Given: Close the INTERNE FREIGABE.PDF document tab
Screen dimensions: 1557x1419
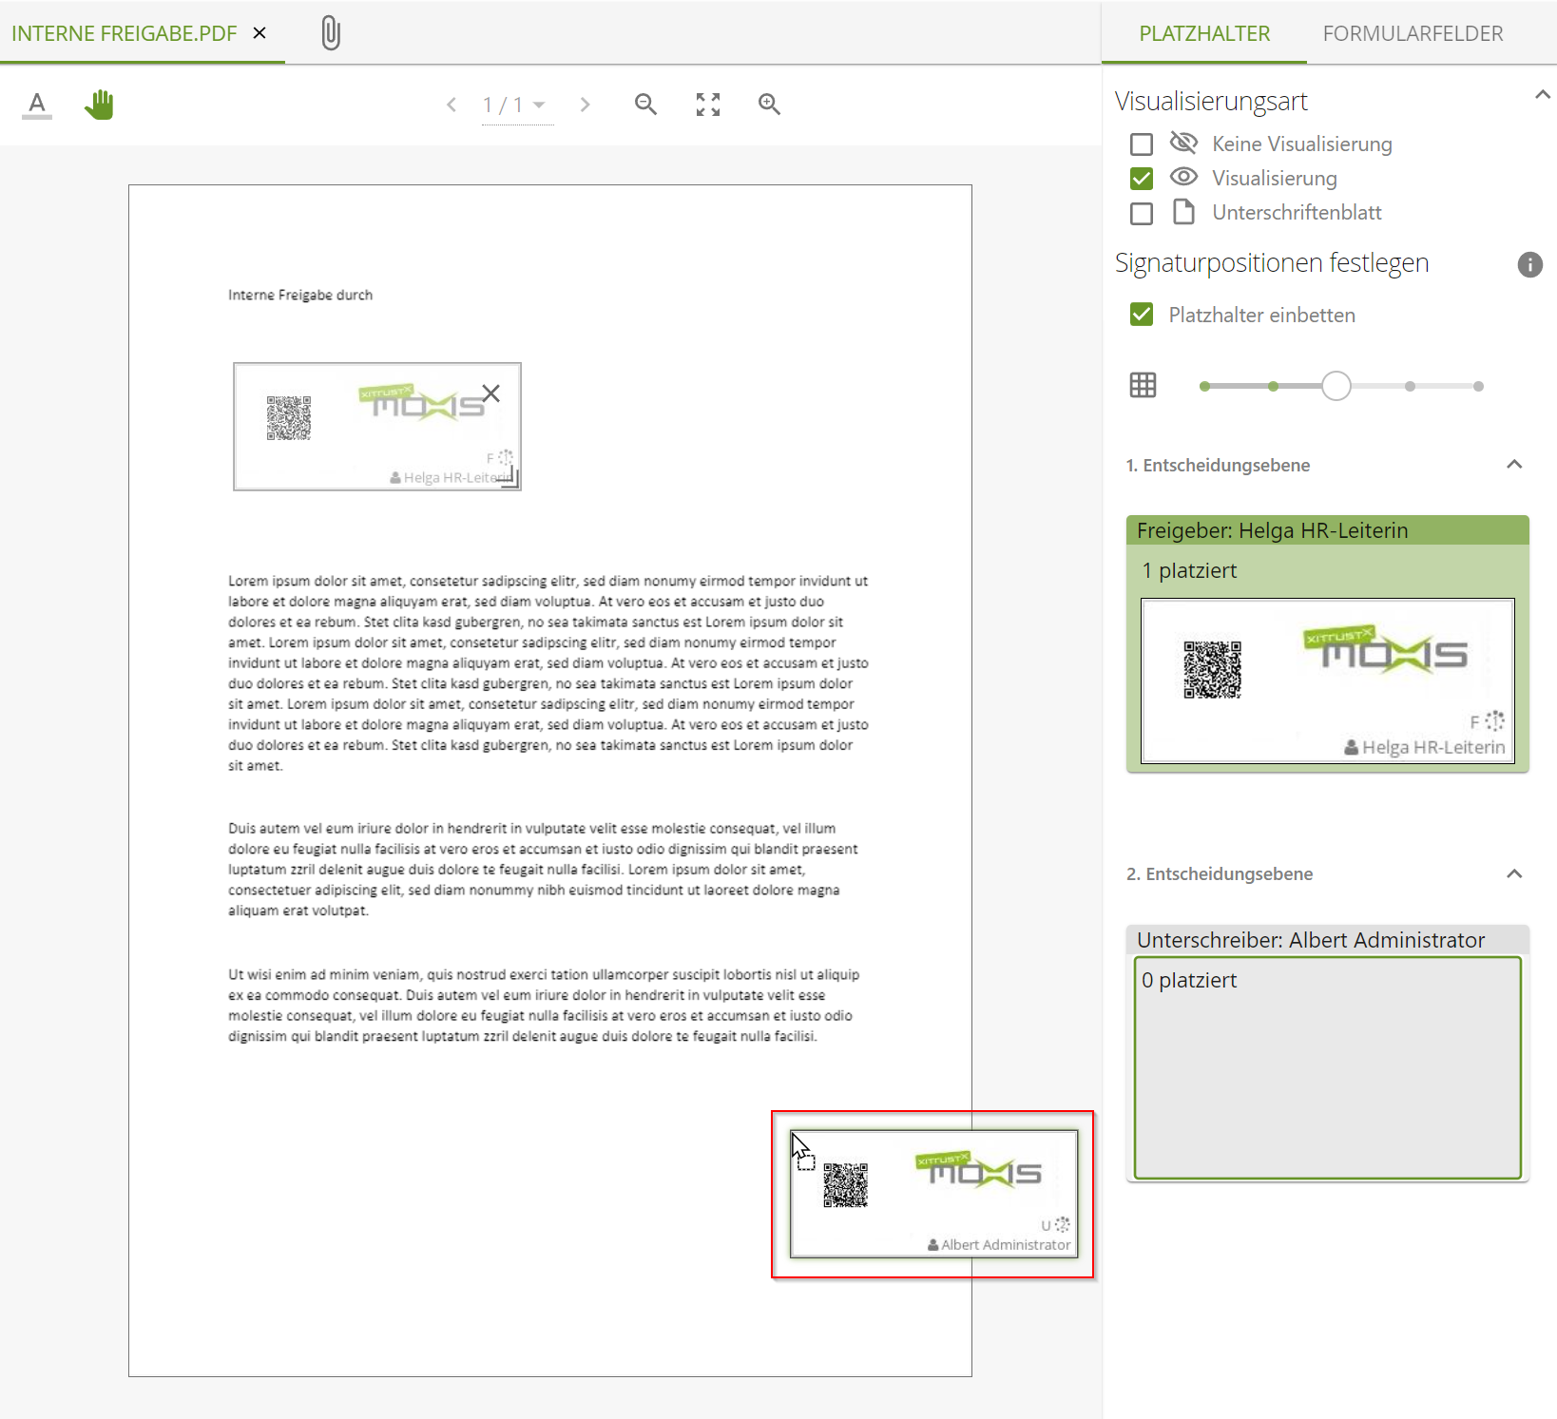Looking at the screenshot, I should 259,32.
